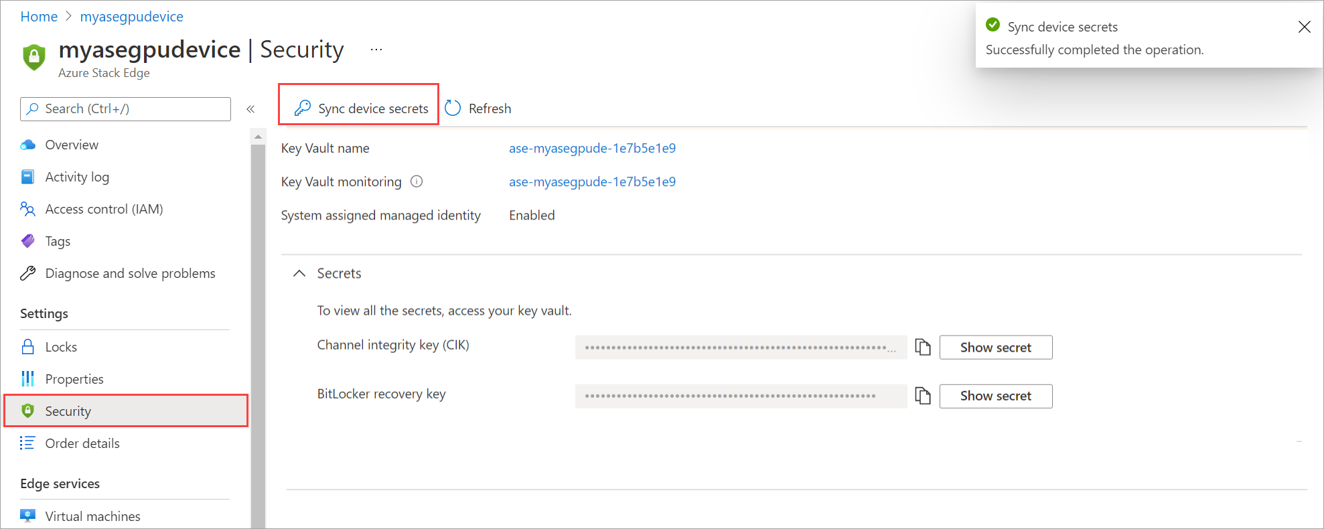This screenshot has width=1324, height=529.
Task: Collapse the Secrets section chevron
Action: click(x=299, y=273)
